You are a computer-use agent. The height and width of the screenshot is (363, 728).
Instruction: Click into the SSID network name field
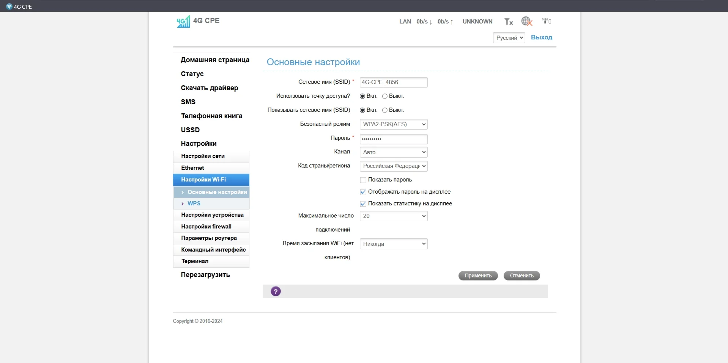click(x=394, y=82)
